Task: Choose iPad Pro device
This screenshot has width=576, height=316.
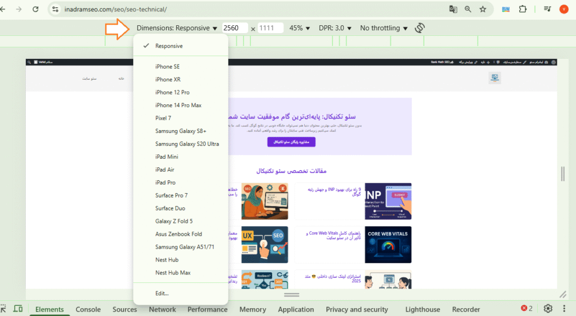Action: (181, 182)
